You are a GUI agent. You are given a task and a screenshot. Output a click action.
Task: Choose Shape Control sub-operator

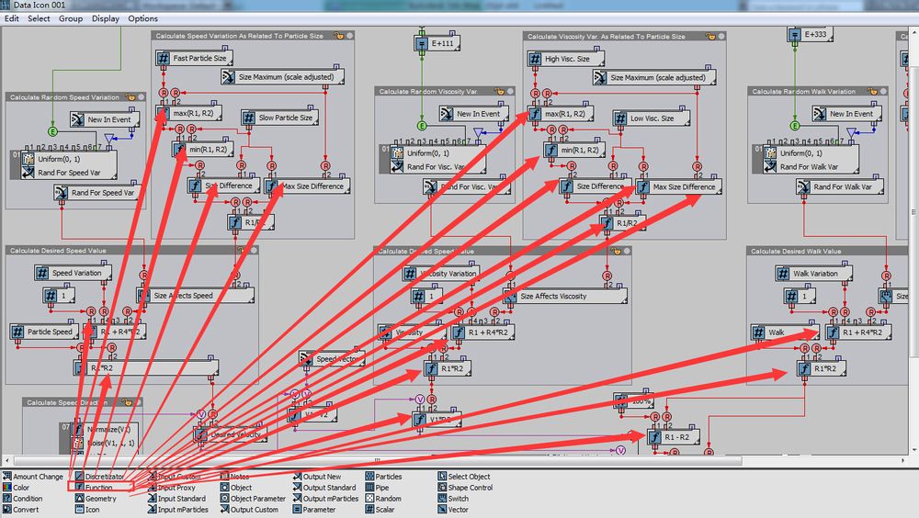coord(466,488)
